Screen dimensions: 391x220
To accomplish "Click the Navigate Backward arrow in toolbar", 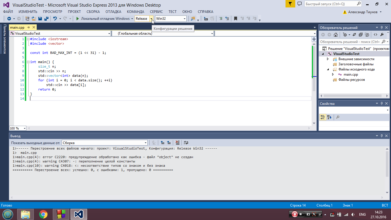I will 9,19.
